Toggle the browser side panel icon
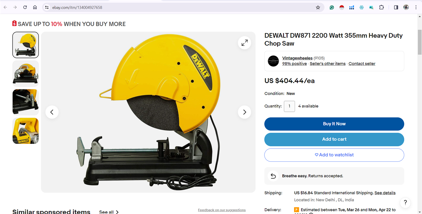This screenshot has height=214, width=422. coord(396,7)
